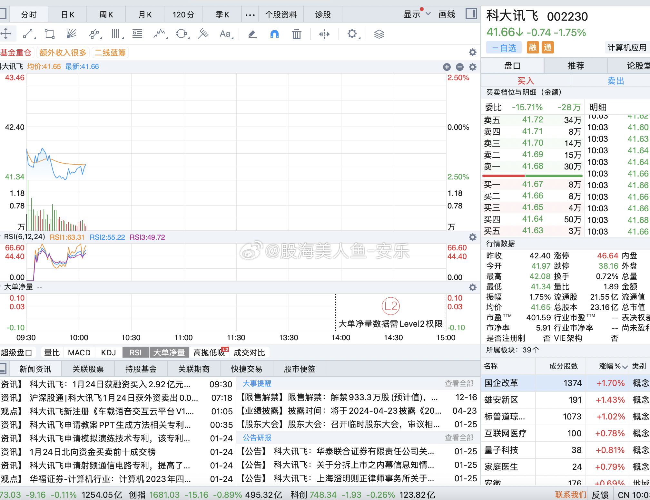Viewport: 650px width, 500px height.
Task: Sort by 涨幅% column arrow
Action: (x=625, y=367)
